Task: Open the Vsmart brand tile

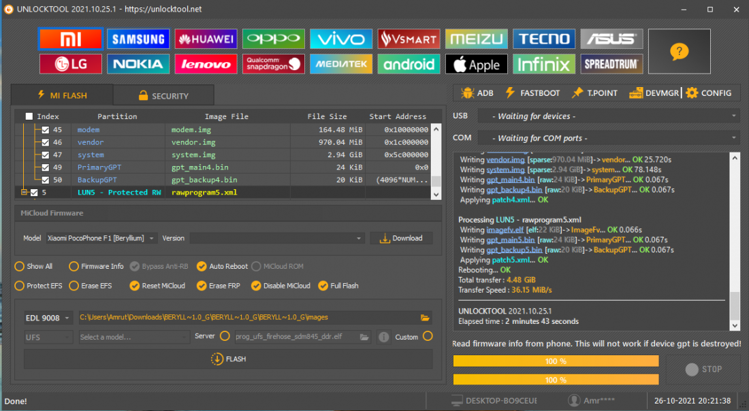Action: pos(409,39)
